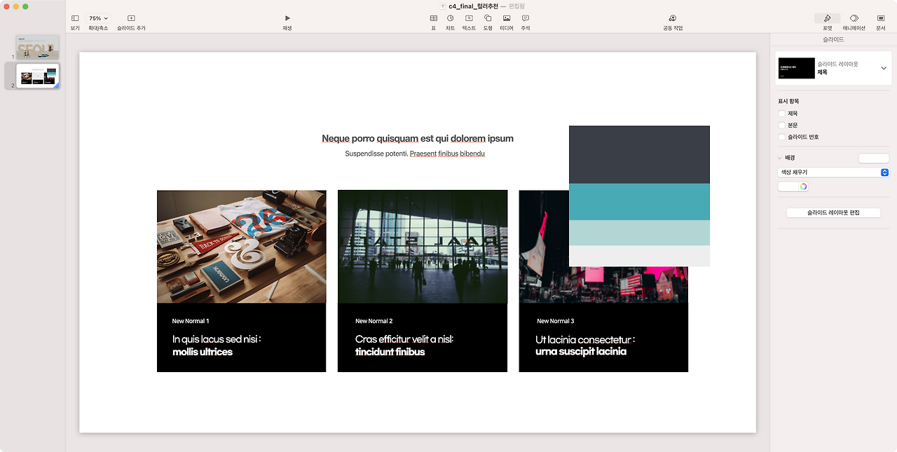The image size is (897, 452).
Task: Click the 'New Normal 3' label
Action: click(556, 321)
